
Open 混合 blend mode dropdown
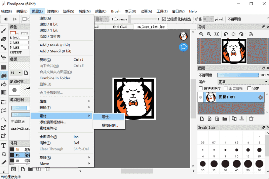(x=243, y=82)
